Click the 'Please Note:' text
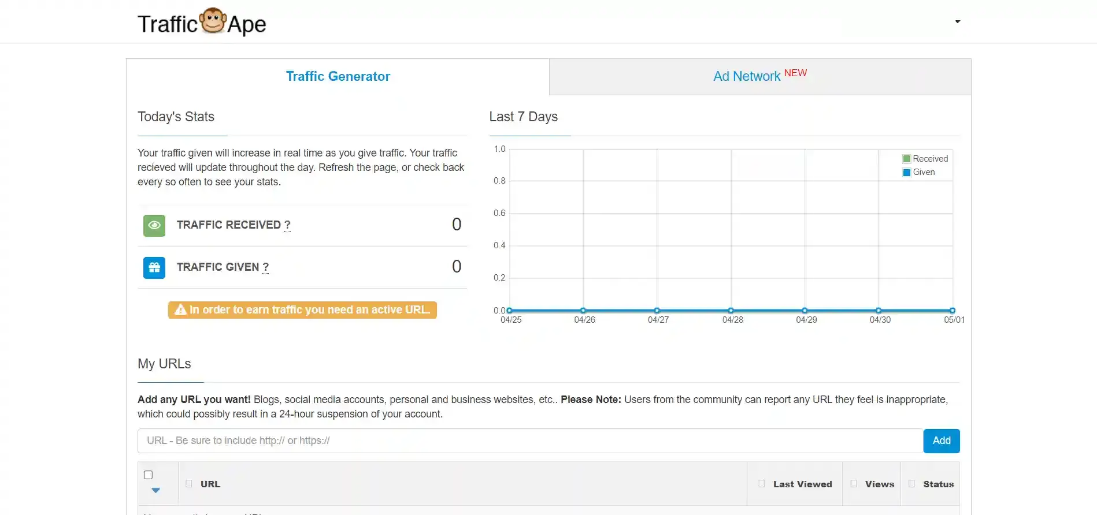 [591, 400]
